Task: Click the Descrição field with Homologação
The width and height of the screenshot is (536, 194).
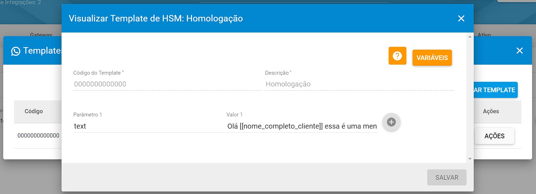Action: 360,84
